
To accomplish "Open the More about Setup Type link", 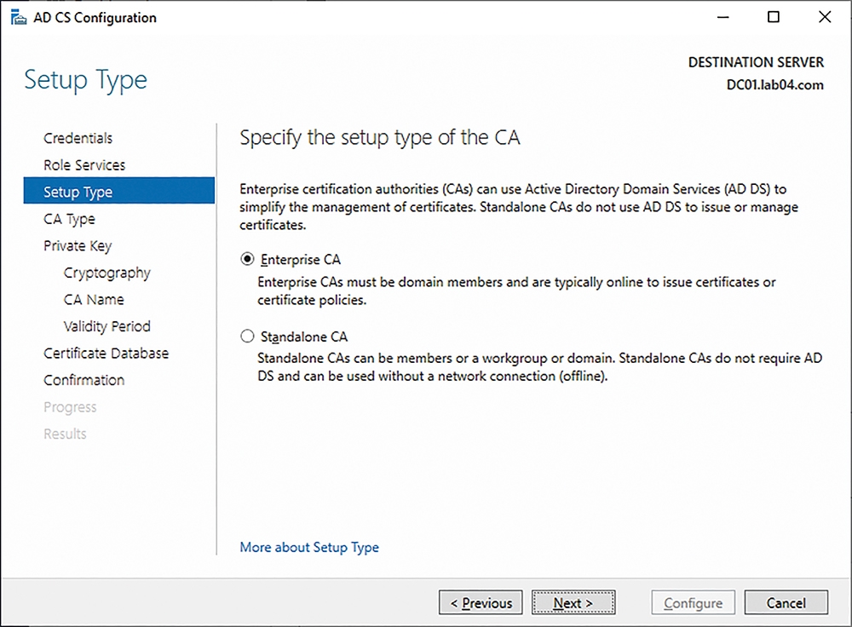I will pyautogui.click(x=309, y=547).
